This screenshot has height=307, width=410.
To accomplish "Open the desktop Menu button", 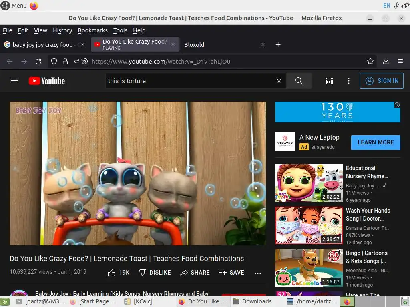I will click(x=14, y=6).
